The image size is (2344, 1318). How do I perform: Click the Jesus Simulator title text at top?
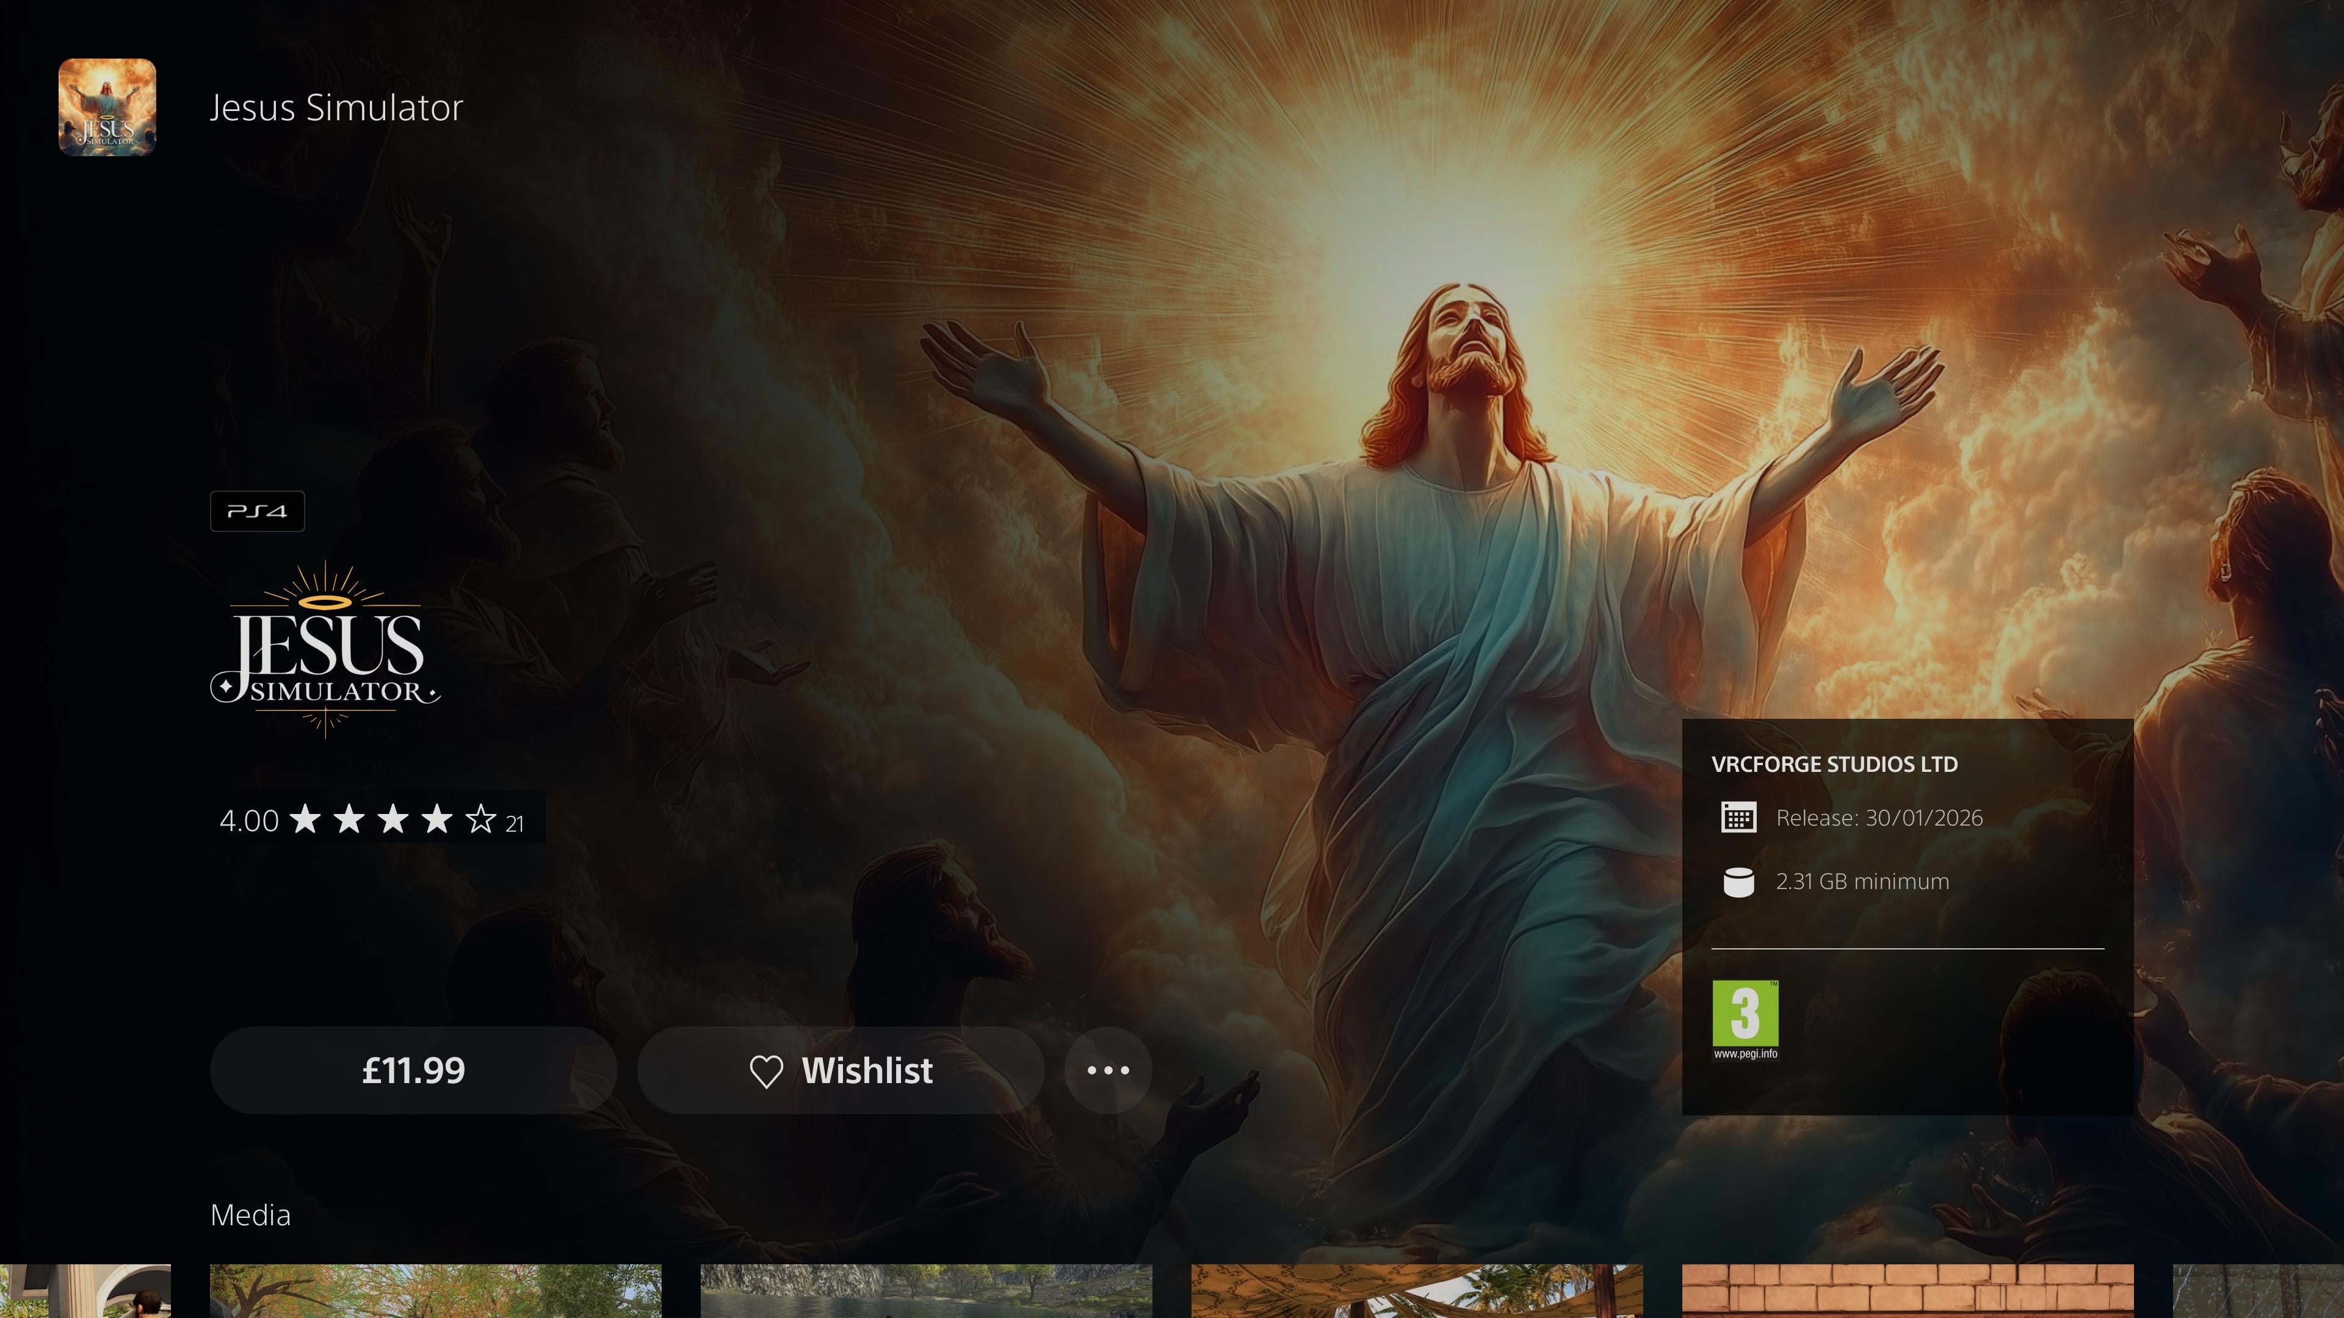point(336,107)
